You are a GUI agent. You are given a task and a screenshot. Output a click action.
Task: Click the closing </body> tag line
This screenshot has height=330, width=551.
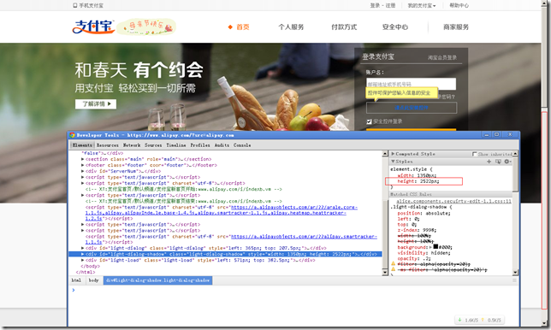tap(91, 266)
